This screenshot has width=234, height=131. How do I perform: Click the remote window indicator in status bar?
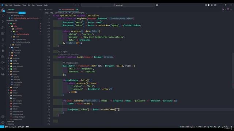click(2, 127)
